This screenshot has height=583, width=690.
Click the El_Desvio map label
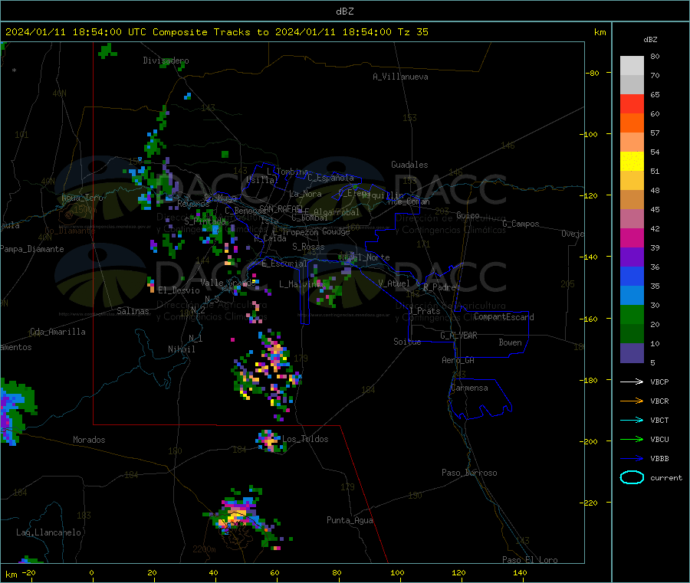179,290
